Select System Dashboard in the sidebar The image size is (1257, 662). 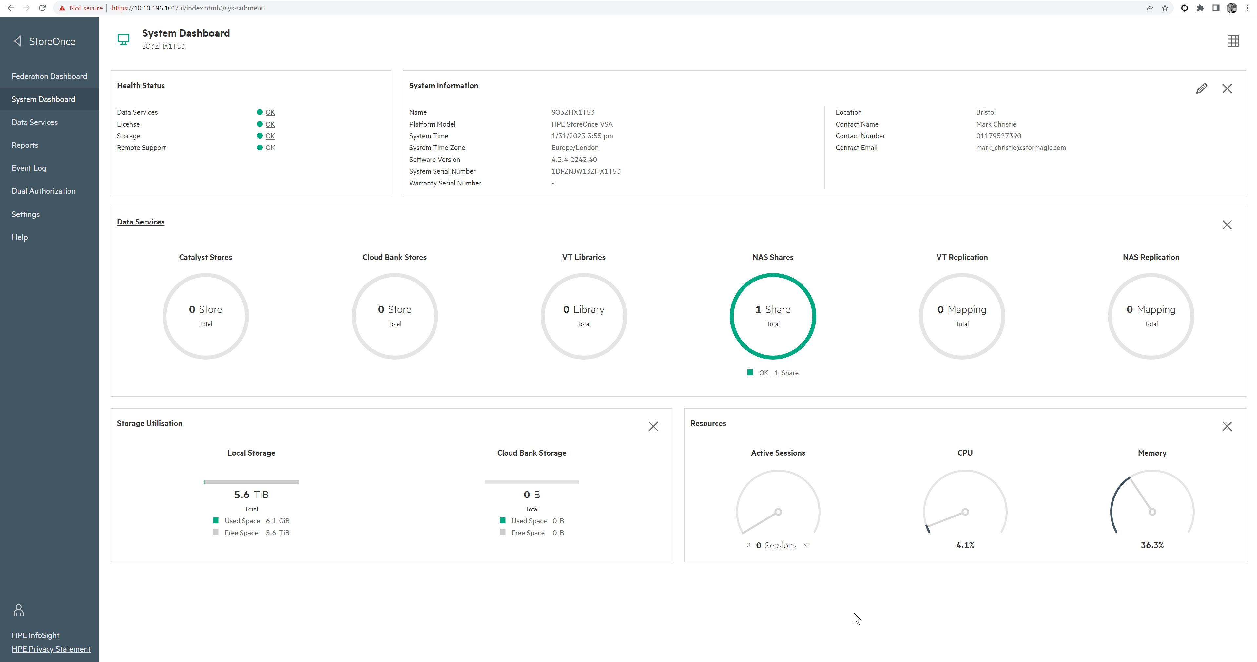click(49, 99)
